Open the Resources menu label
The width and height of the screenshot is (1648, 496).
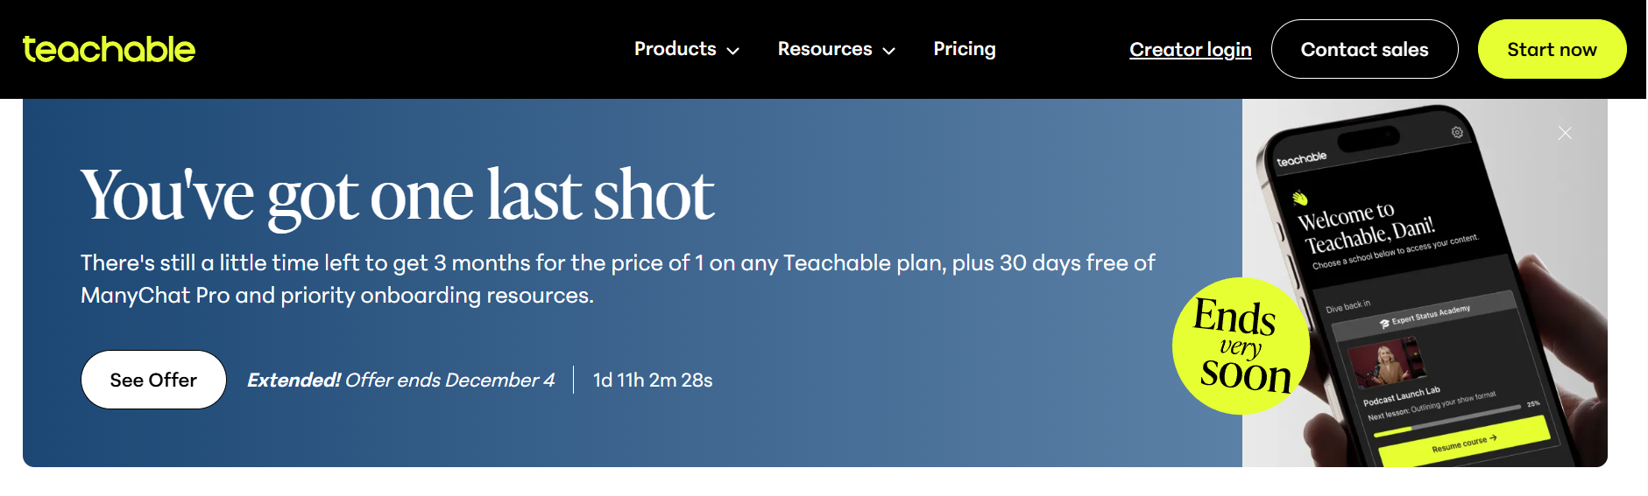(824, 49)
